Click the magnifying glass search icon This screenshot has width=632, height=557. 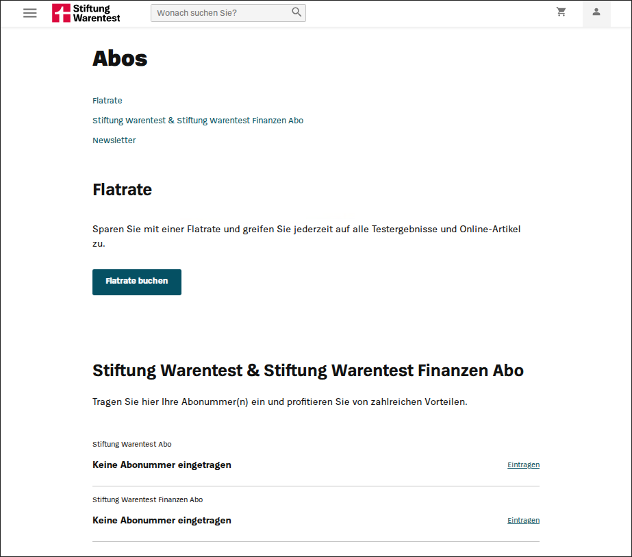(x=296, y=12)
